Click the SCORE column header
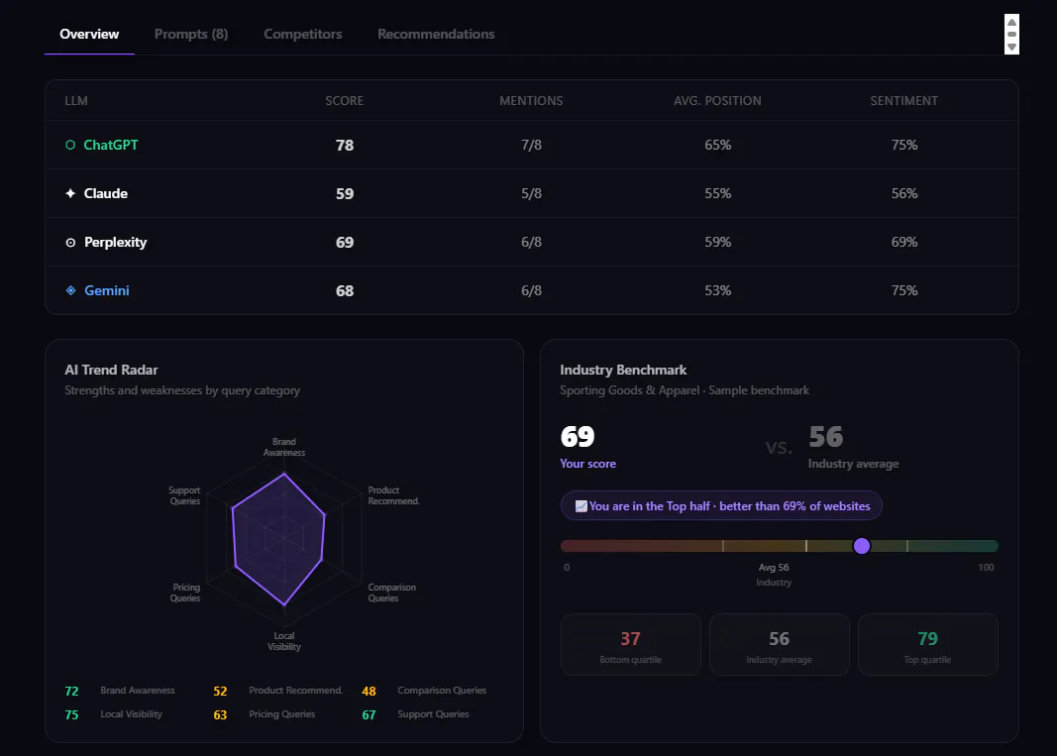The height and width of the screenshot is (756, 1057). click(x=345, y=100)
